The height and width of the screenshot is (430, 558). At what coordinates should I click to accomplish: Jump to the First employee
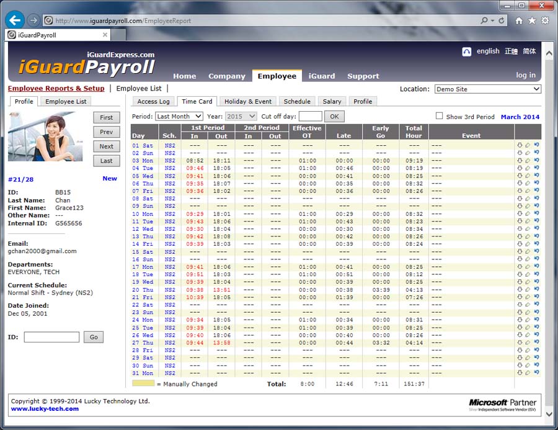pos(107,117)
